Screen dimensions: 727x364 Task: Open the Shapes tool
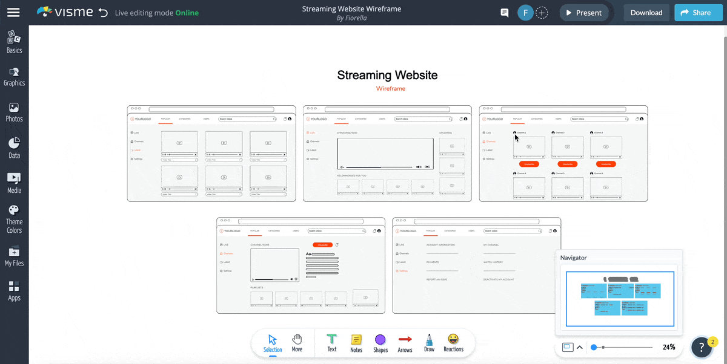tap(380, 343)
